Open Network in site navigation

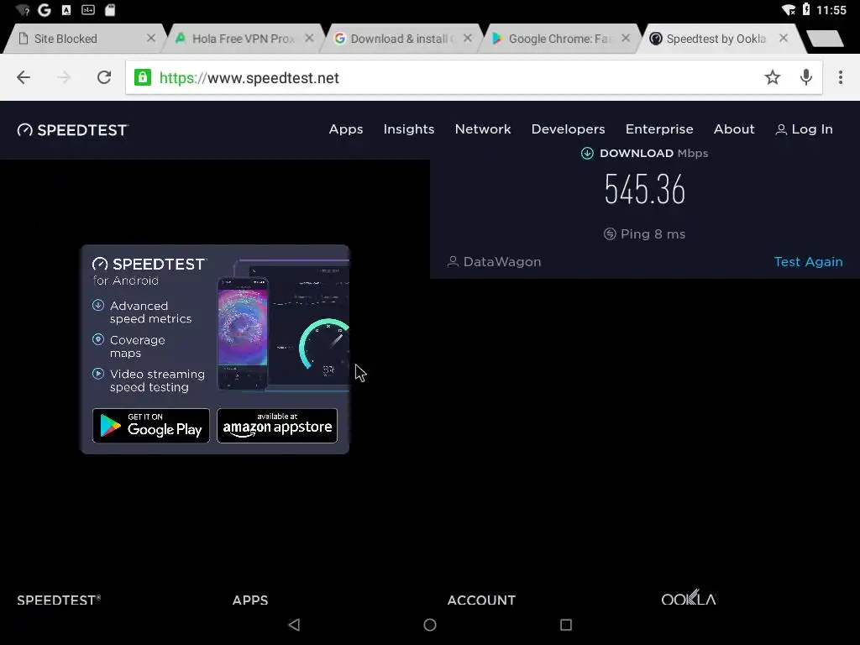[x=483, y=129]
